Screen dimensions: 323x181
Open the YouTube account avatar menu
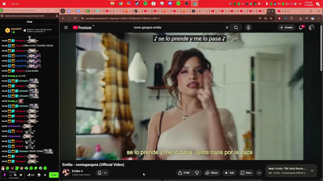point(312,27)
